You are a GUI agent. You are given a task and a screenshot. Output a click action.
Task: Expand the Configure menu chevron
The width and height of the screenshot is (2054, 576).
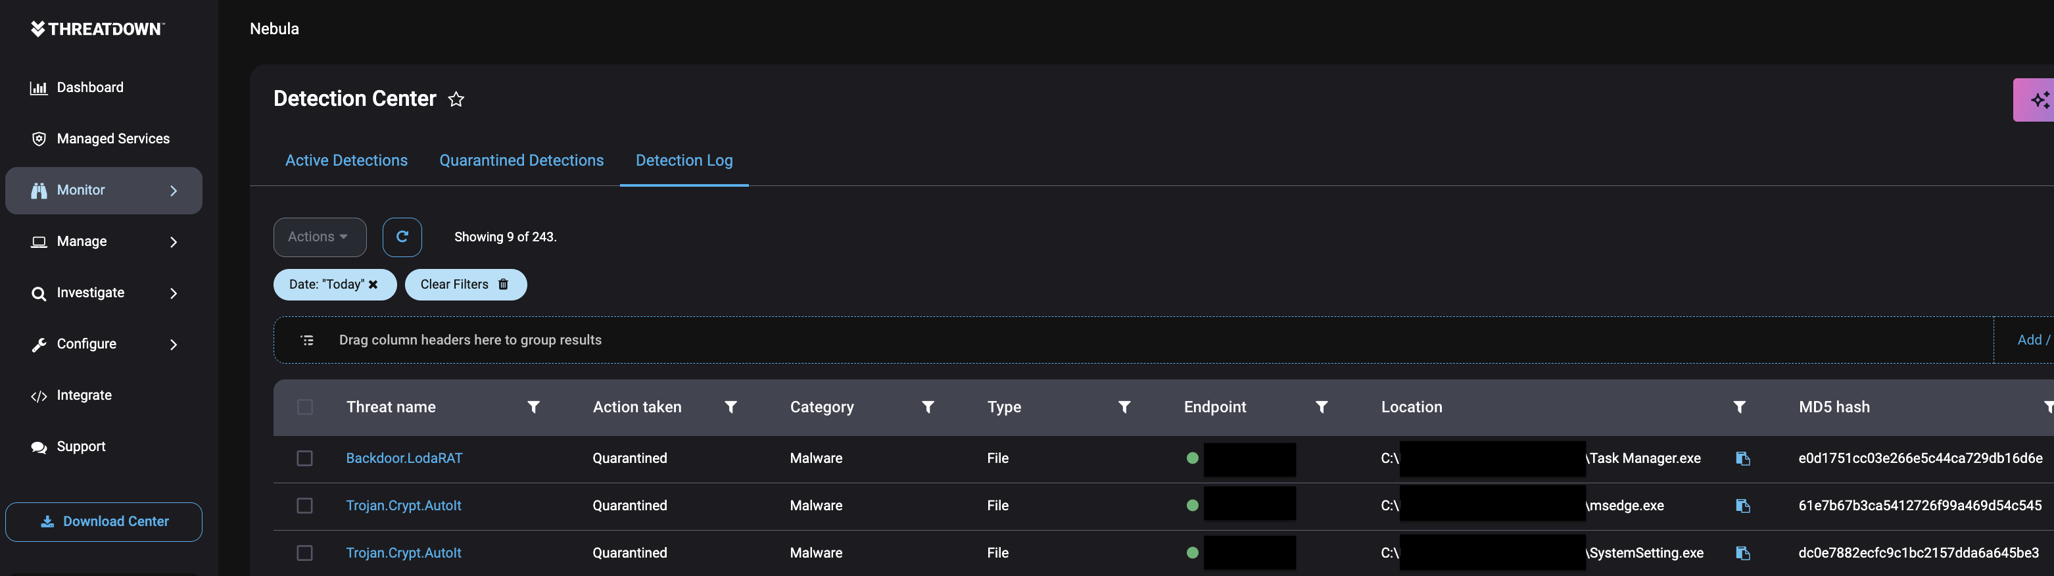[x=174, y=345]
